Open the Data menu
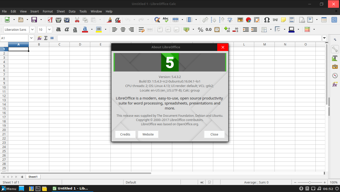Viewport: 340px width, 192px height. 72,11
